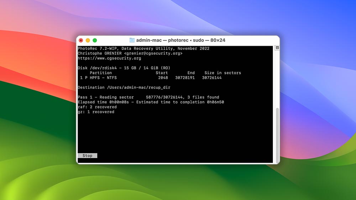This screenshot has width=356, height=200.
Task: Click the 'Pass 1 - Reading sector' line
Action: click(x=148, y=97)
